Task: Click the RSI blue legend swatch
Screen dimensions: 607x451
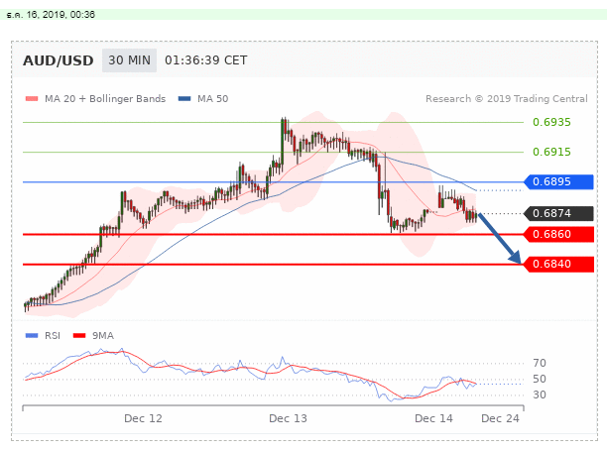Action: (32, 335)
